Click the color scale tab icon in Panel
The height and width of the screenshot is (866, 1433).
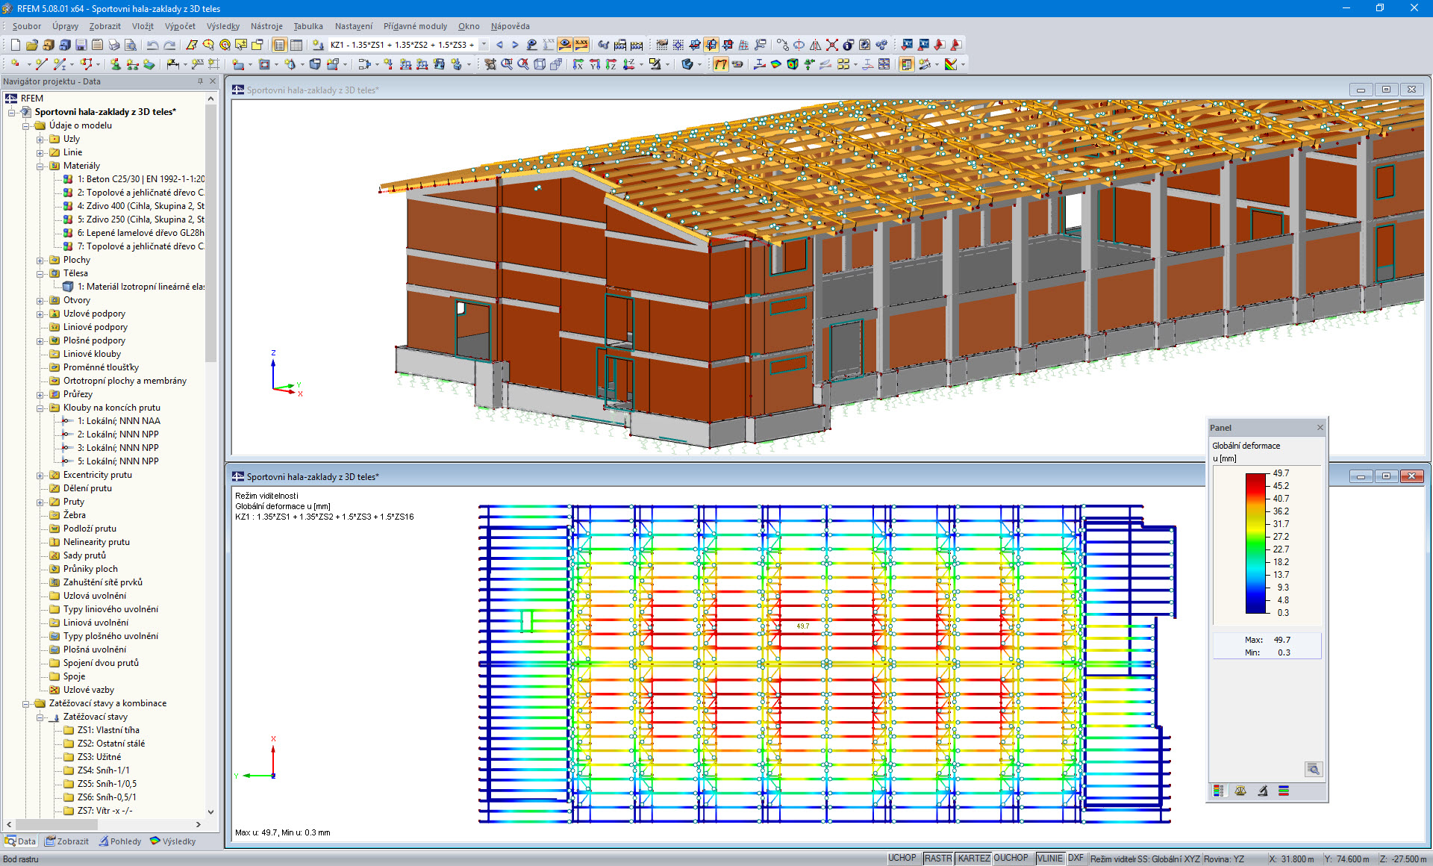click(x=1219, y=791)
